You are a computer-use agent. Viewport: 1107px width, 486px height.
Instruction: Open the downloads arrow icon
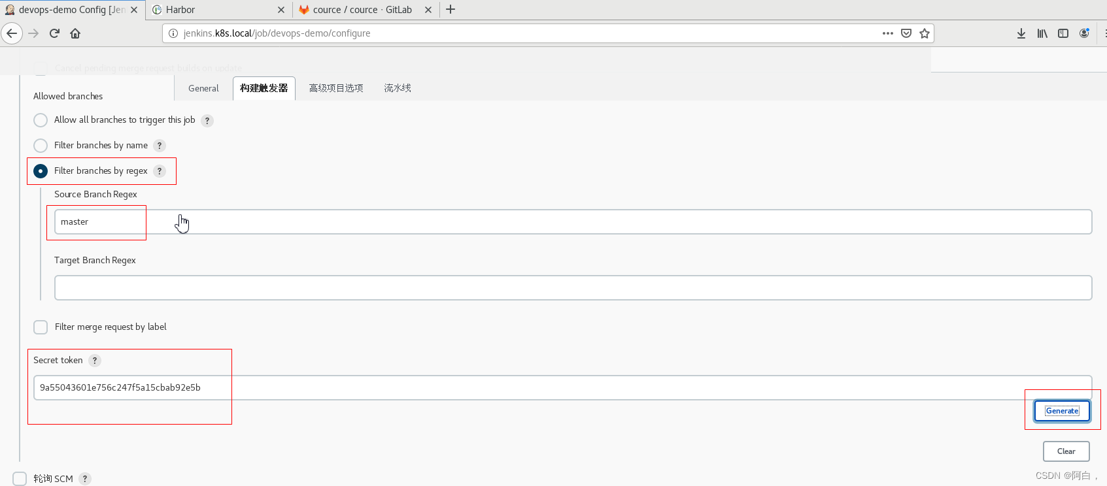pos(1021,33)
